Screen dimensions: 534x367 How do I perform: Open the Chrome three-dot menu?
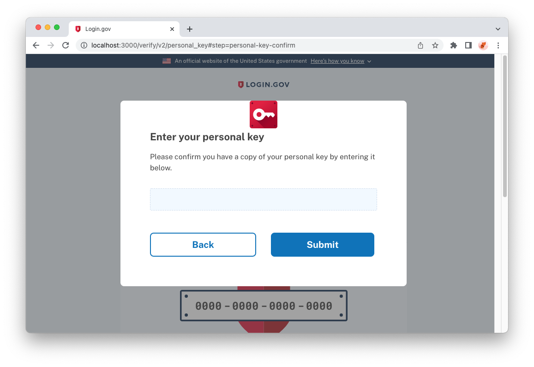498,45
